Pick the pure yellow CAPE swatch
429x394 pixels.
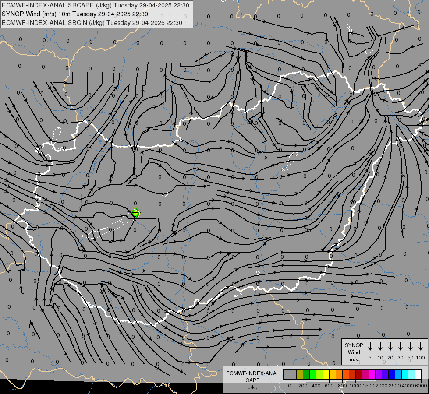326,374
